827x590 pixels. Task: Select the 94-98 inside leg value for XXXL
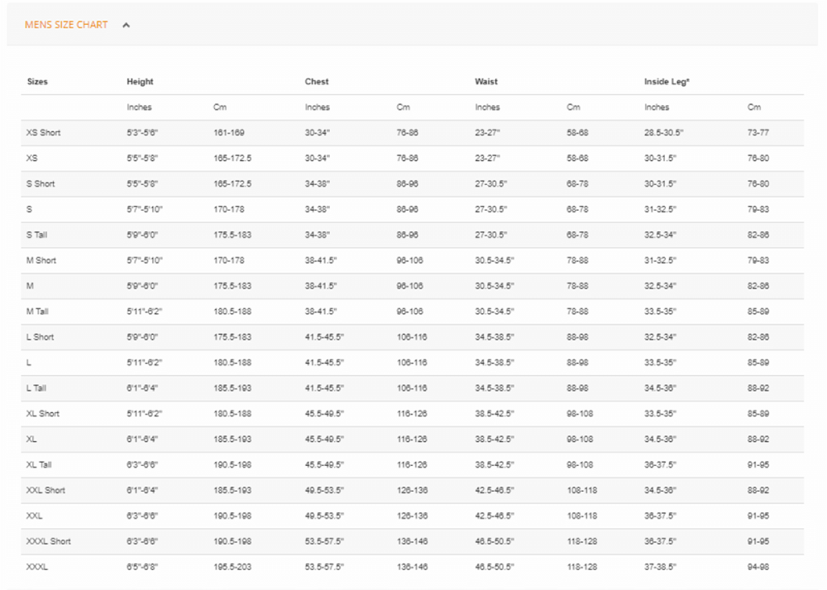[x=761, y=567]
